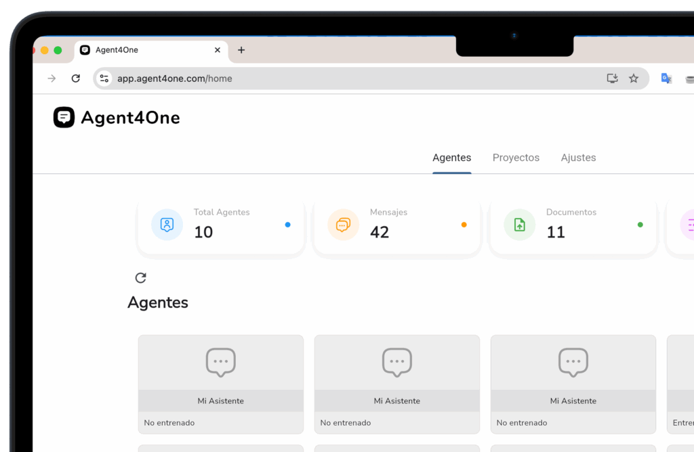Image resolution: width=694 pixels, height=452 pixels.
Task: Click the orange Mensajes chat icon
Action: pyautogui.click(x=343, y=225)
